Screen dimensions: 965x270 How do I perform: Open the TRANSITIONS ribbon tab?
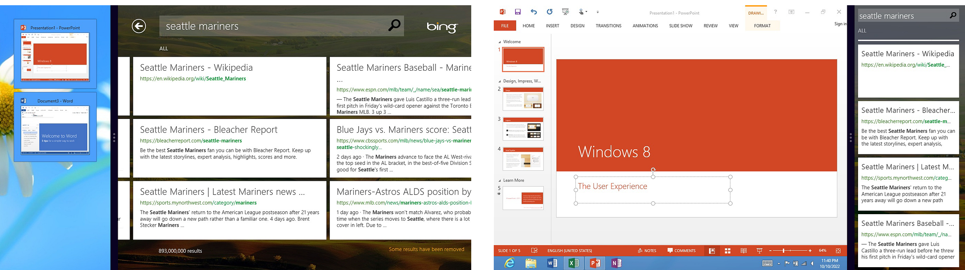pos(608,26)
